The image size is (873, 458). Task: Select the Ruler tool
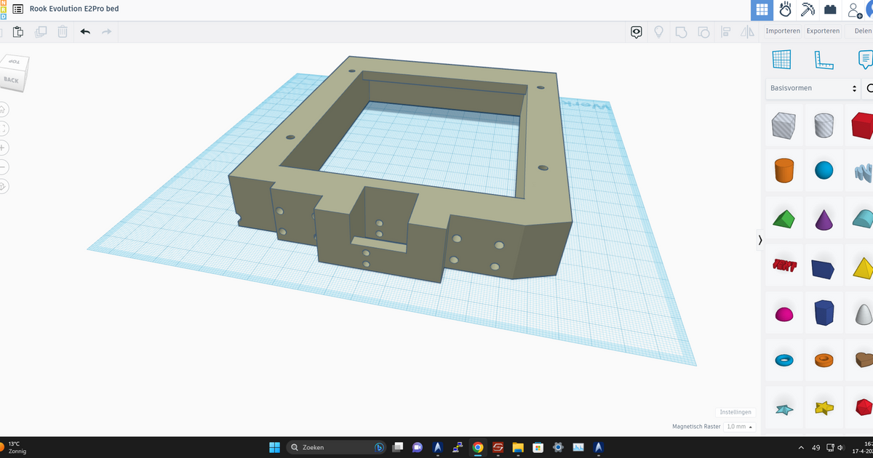pos(824,60)
